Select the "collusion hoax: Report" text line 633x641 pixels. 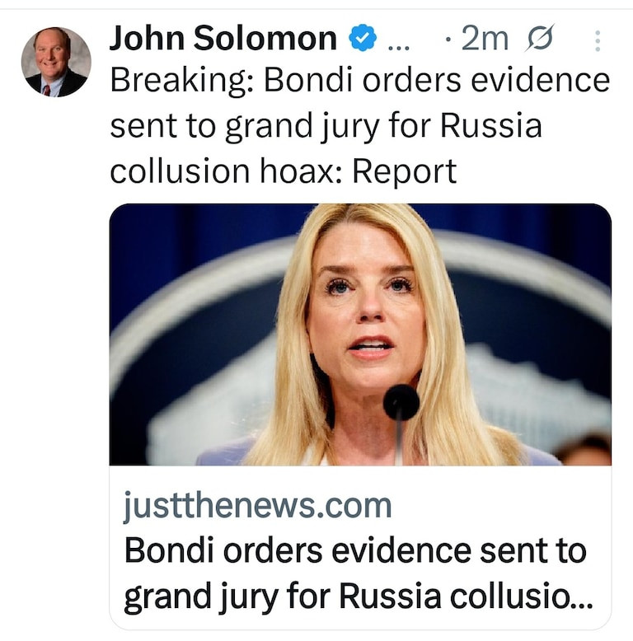(283, 171)
